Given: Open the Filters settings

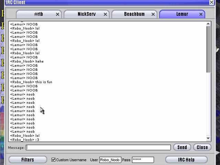Looking at the screenshot, I should pos(27,159).
